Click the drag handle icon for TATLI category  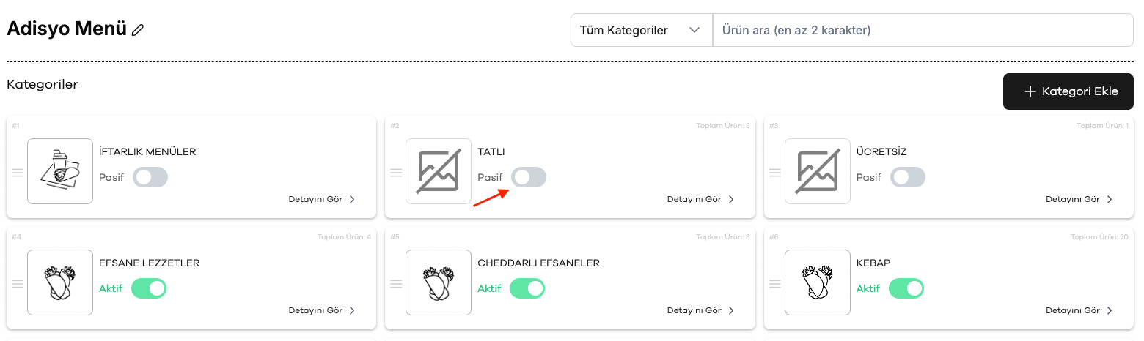(x=396, y=173)
